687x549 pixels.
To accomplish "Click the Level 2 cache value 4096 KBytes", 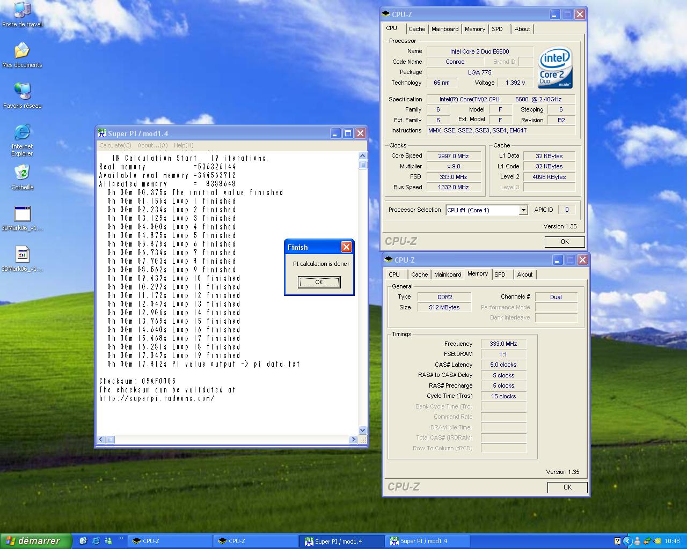I will click(x=549, y=177).
